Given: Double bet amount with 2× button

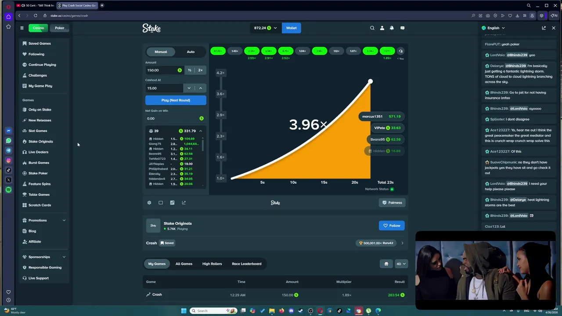Looking at the screenshot, I should coord(200,70).
